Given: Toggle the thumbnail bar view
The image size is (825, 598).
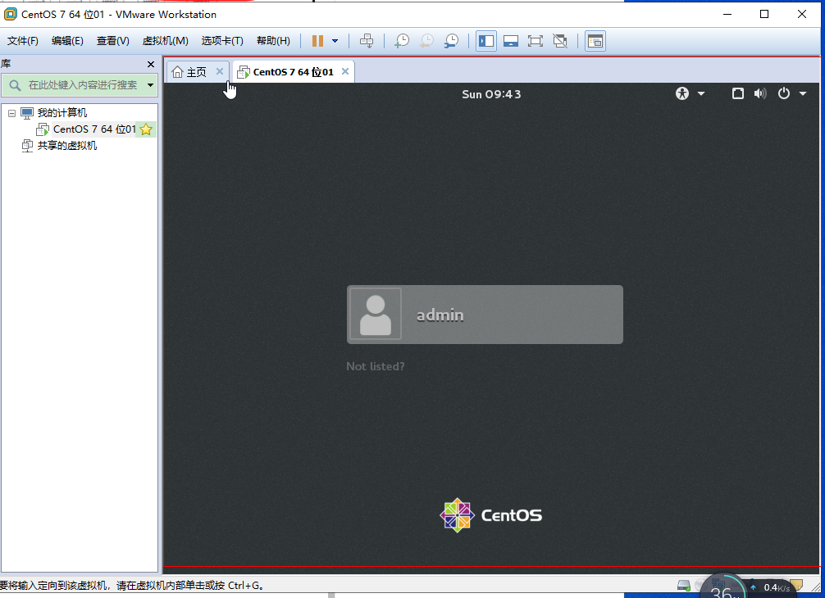Looking at the screenshot, I should [x=511, y=41].
